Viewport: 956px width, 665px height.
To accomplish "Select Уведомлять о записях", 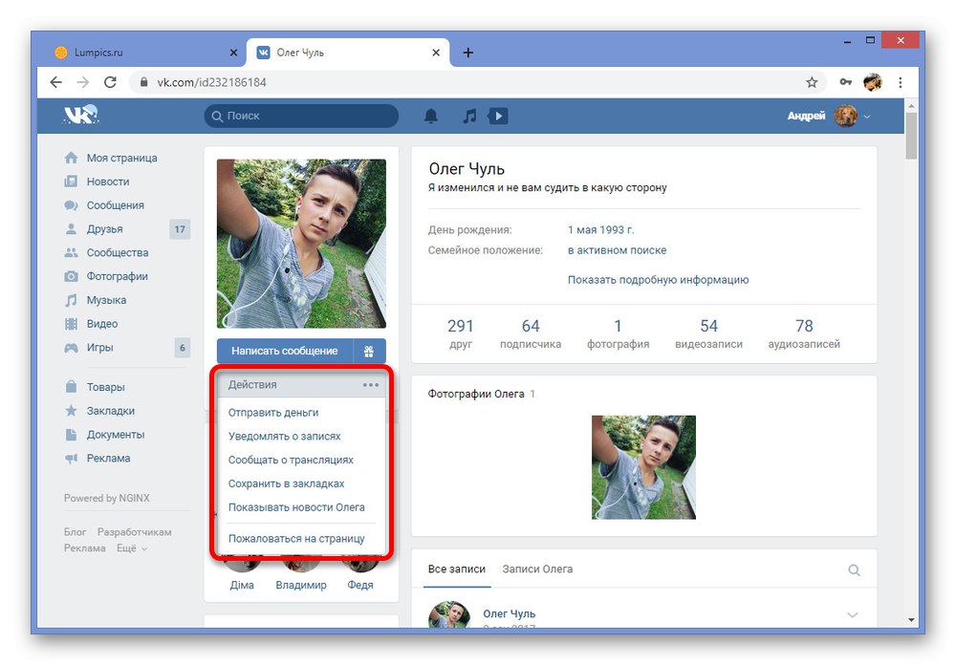I will point(302,437).
